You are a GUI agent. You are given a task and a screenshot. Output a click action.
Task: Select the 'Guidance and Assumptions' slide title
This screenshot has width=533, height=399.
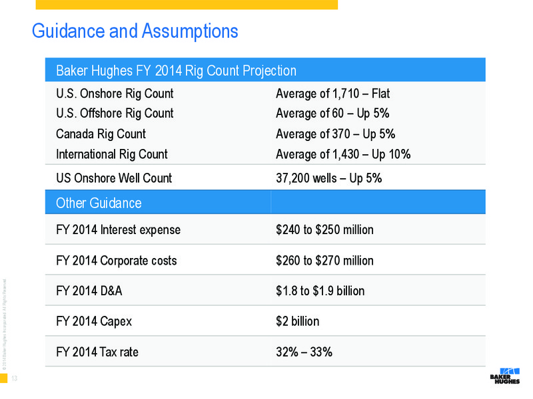coord(135,31)
